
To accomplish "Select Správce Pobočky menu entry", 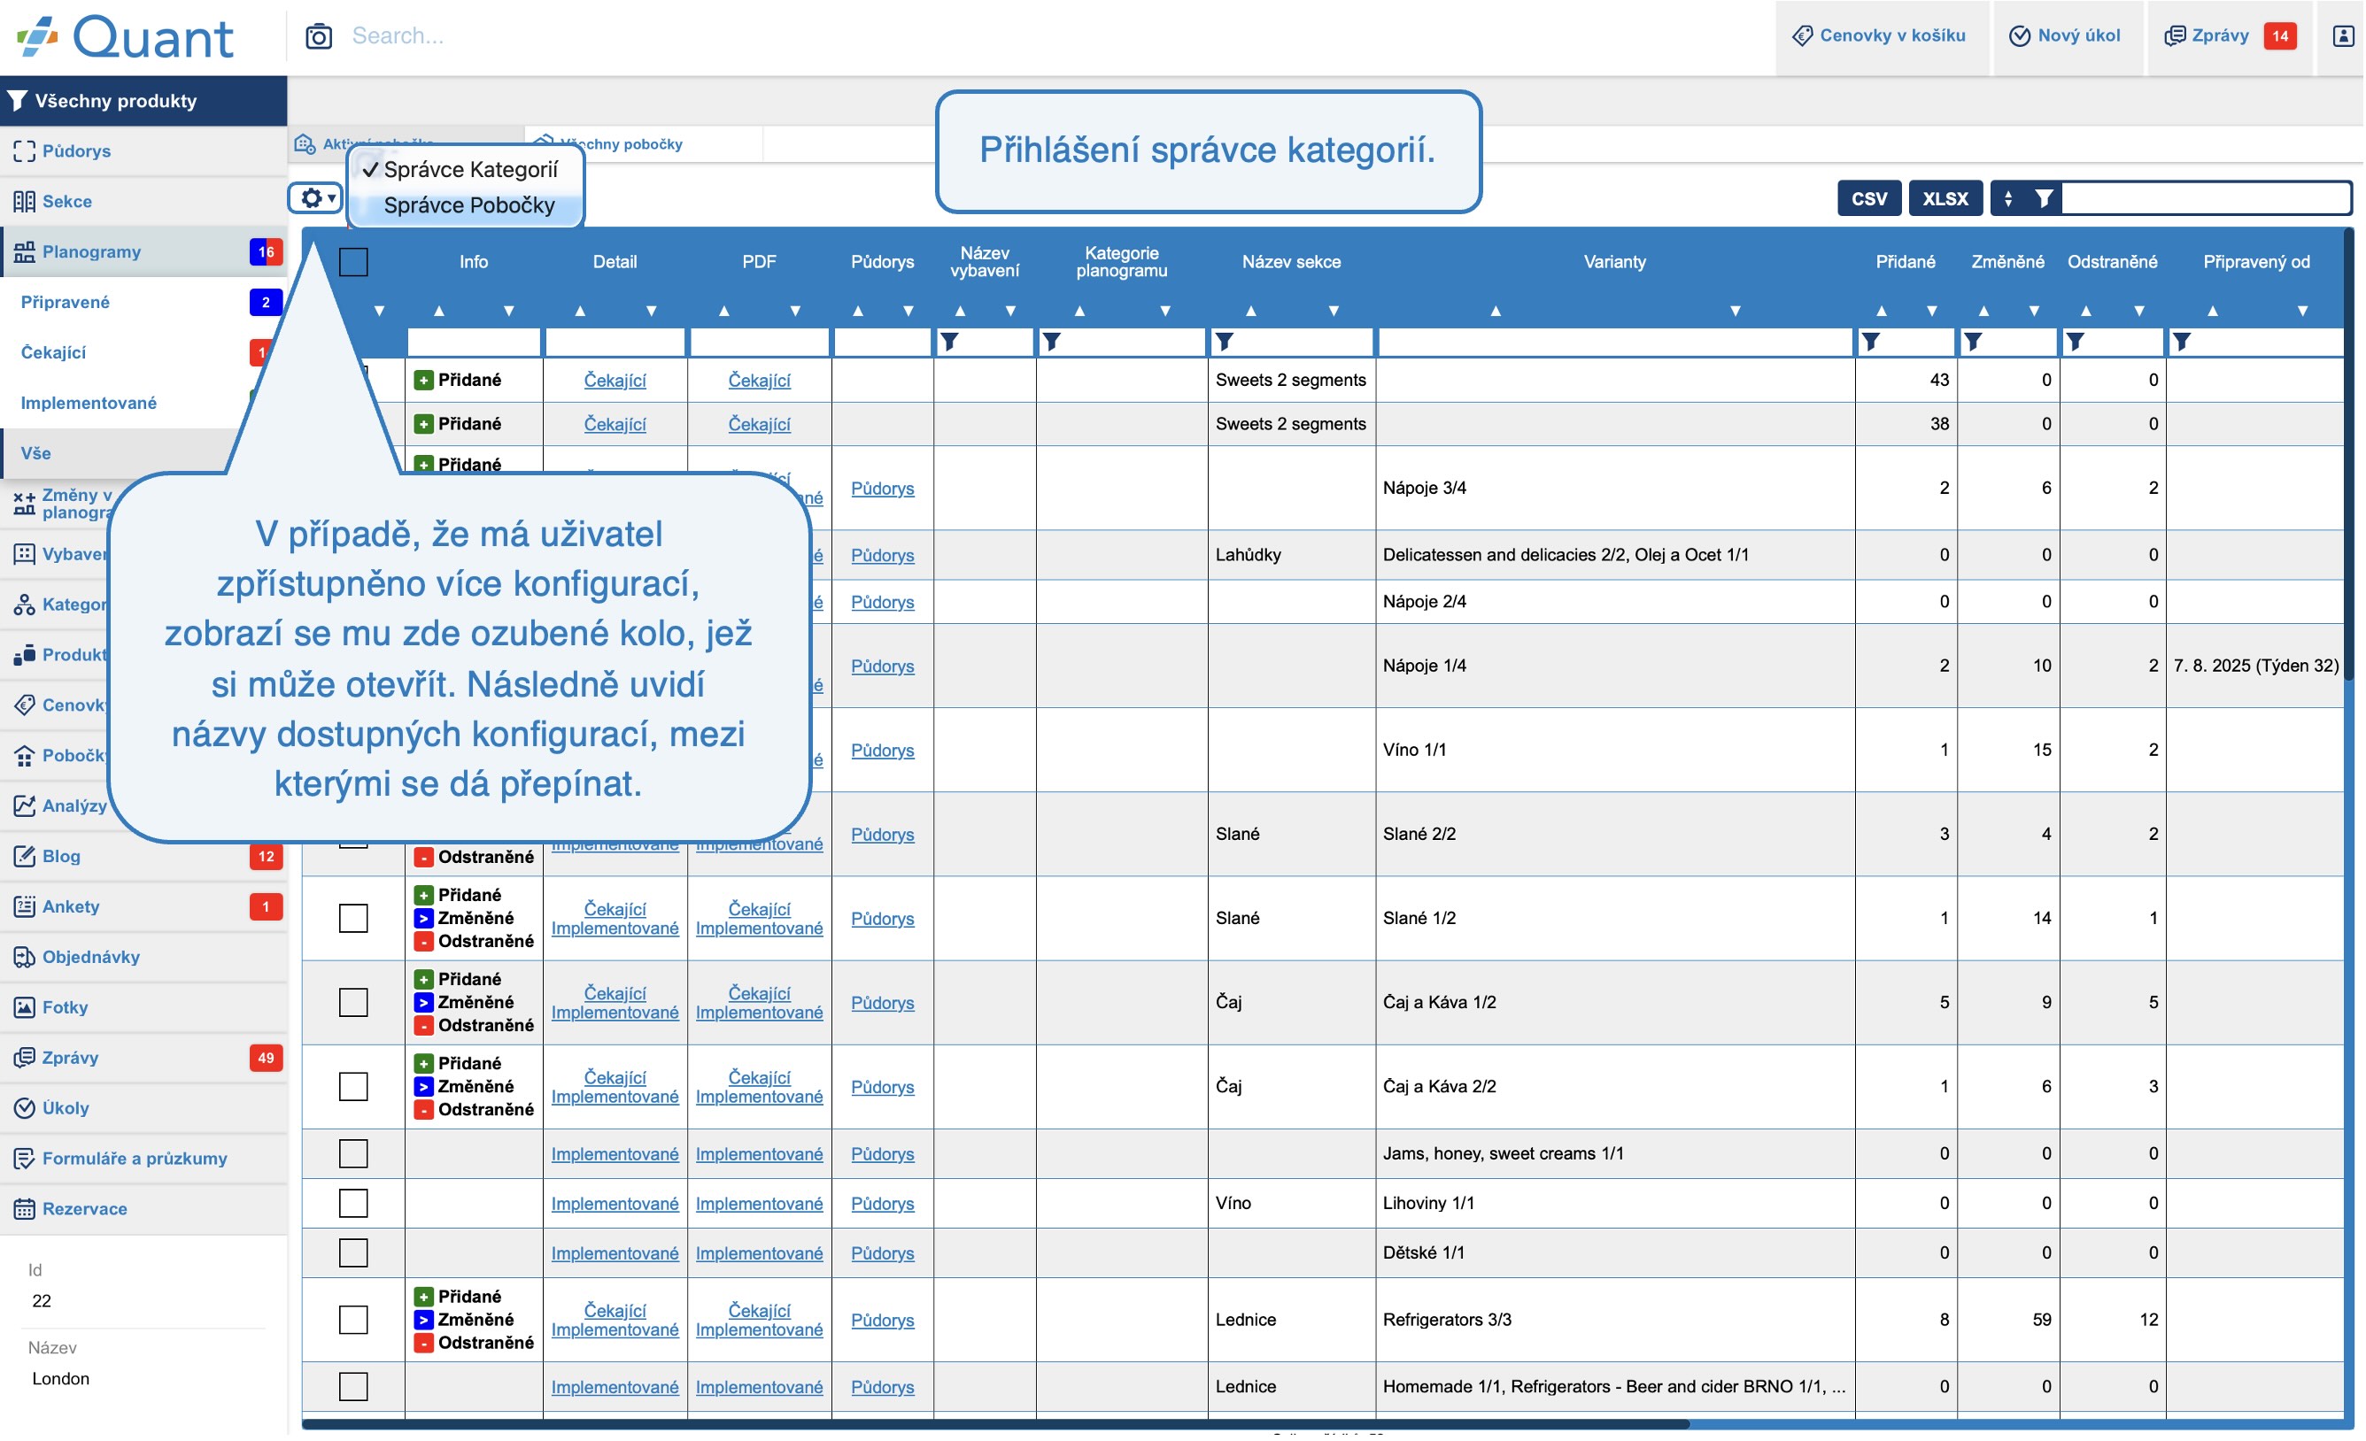I will (x=468, y=205).
